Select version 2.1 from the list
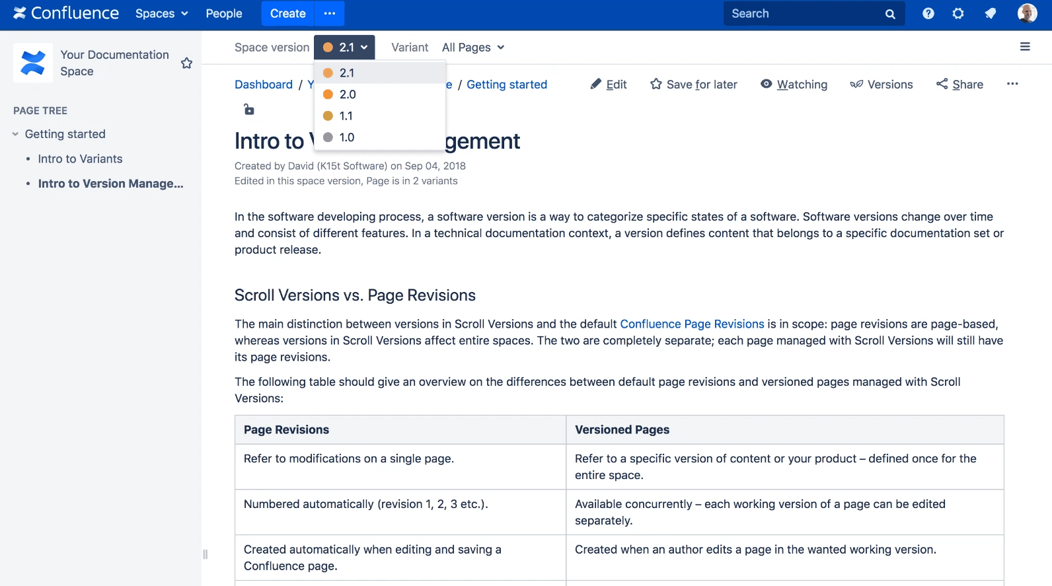Image resolution: width=1052 pixels, height=586 pixels. tap(380, 73)
